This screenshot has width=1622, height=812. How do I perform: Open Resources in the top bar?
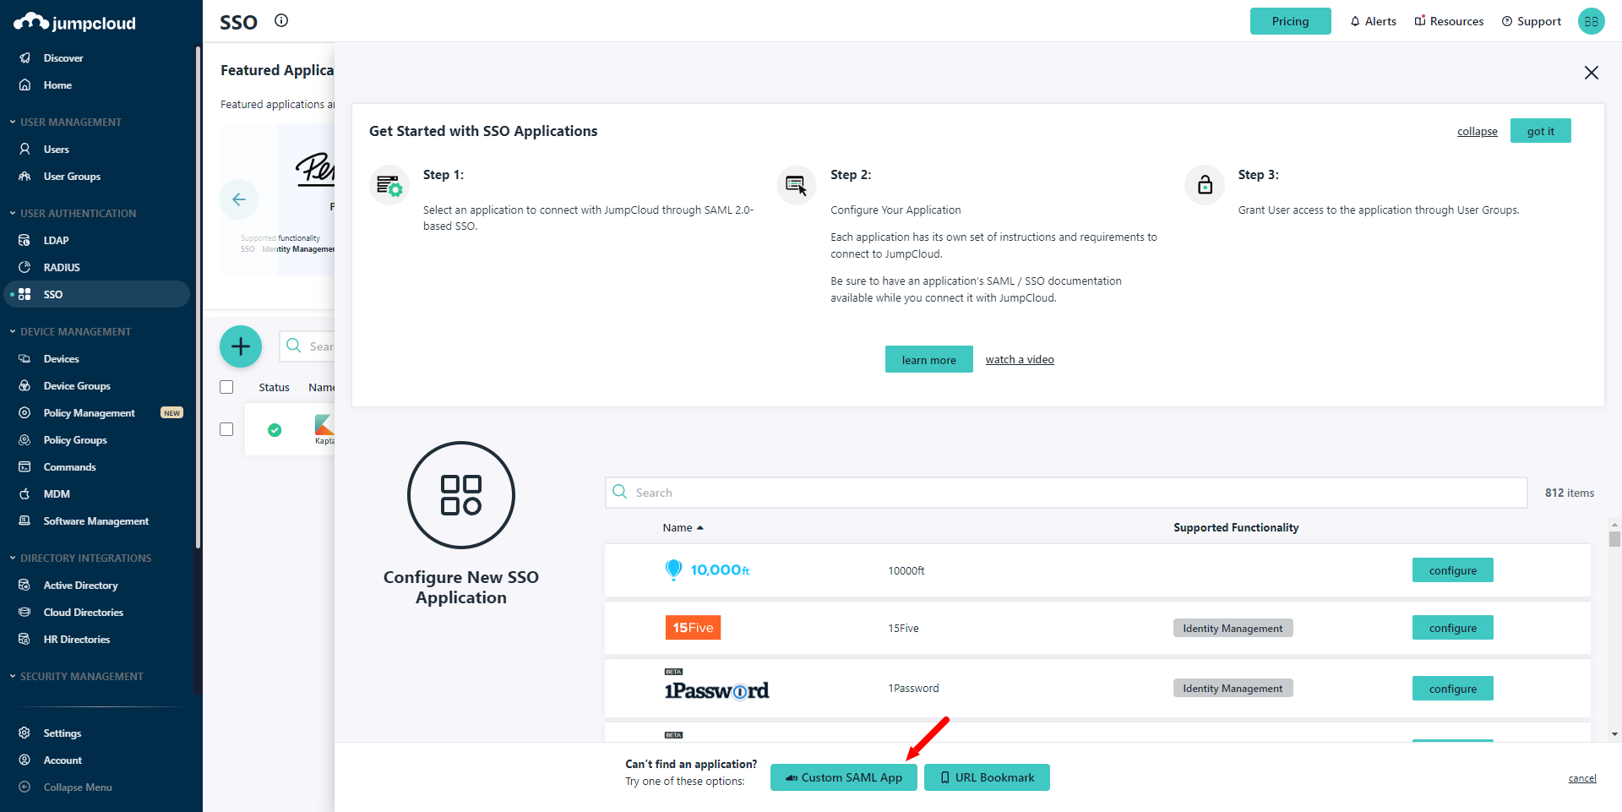click(x=1449, y=21)
